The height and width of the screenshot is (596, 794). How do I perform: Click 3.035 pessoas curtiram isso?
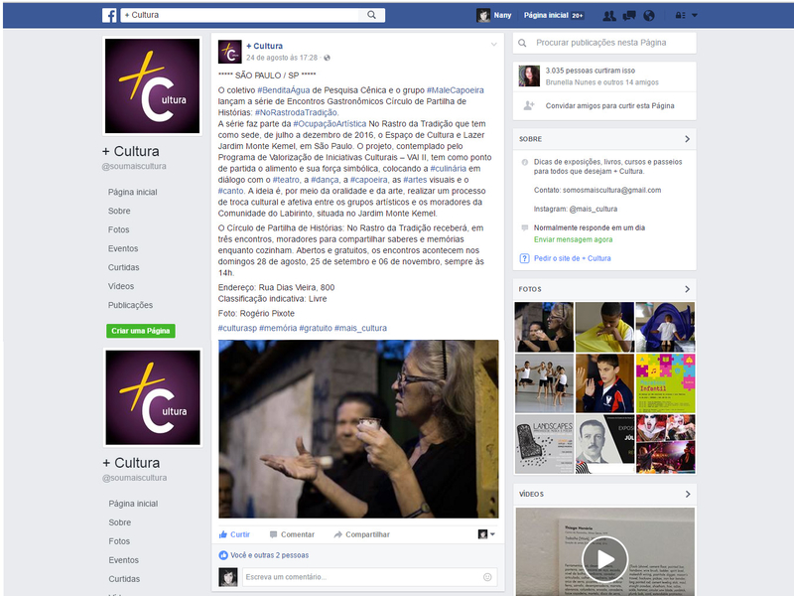point(590,71)
